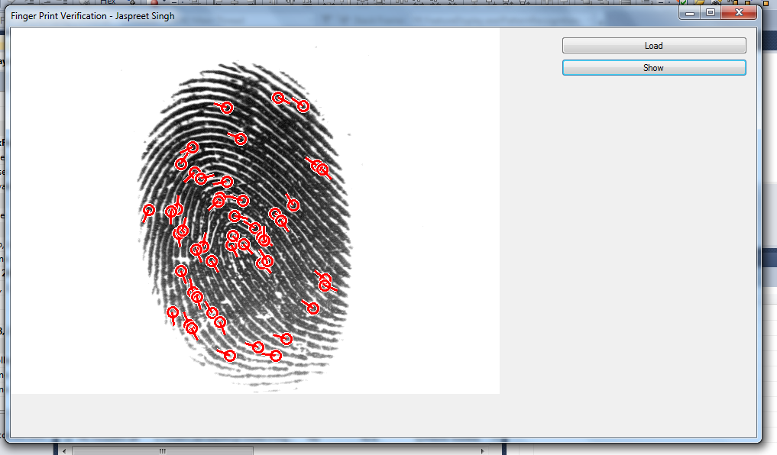Click the Load button

(653, 46)
